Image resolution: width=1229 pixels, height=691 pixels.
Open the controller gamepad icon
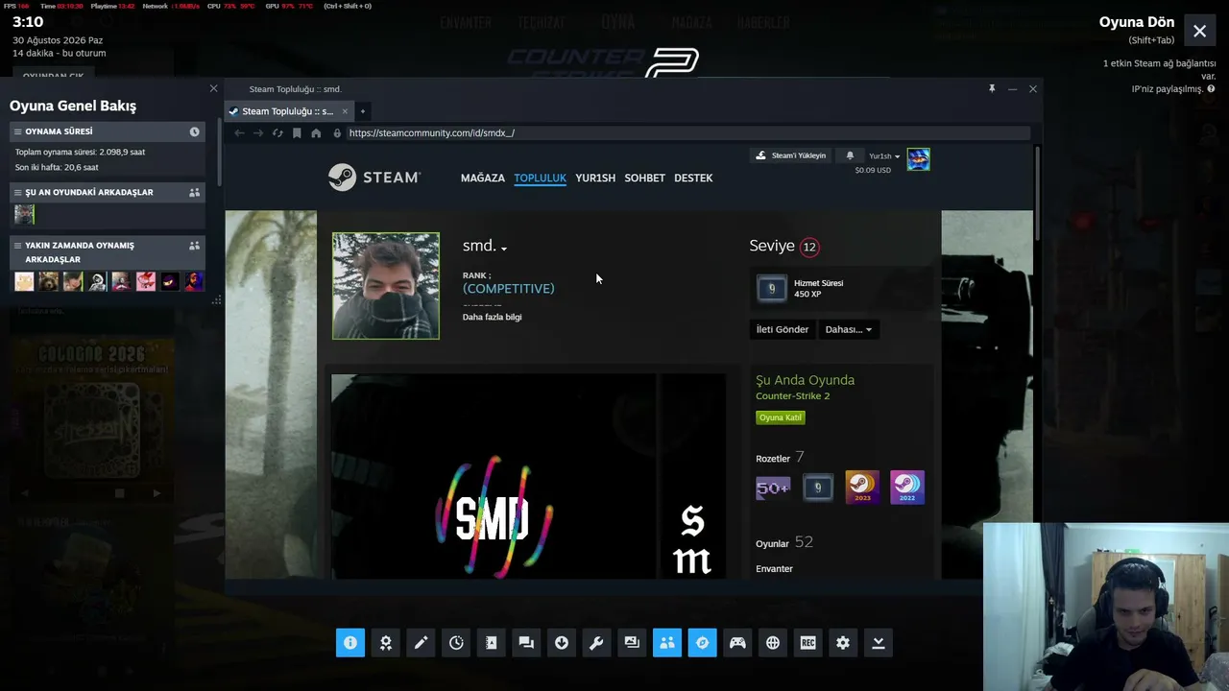click(737, 643)
